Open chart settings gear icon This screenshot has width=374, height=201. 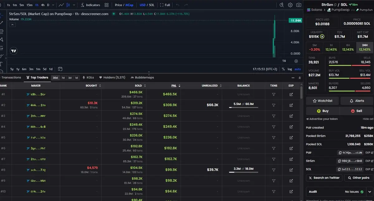tap(290, 5)
